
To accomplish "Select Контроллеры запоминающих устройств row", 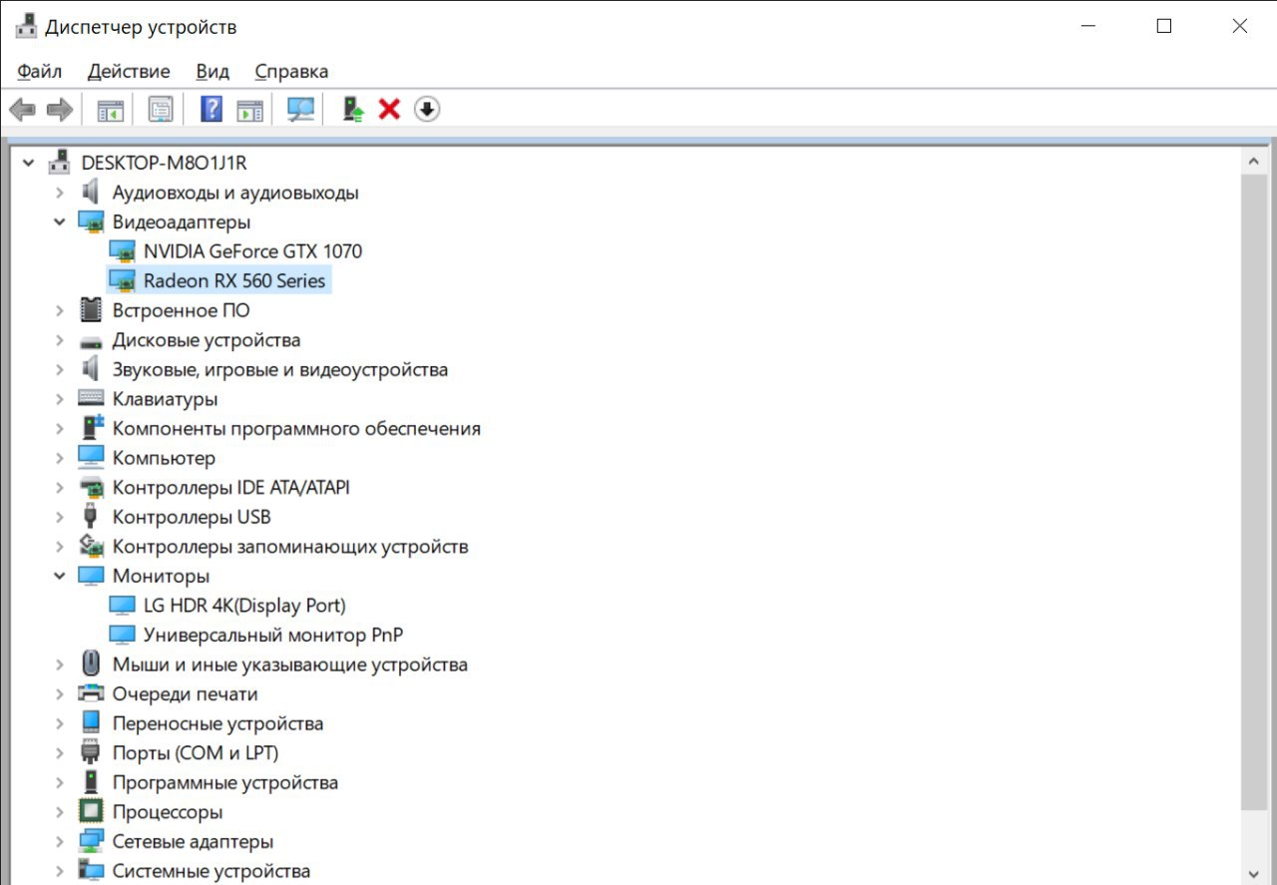I will pyautogui.click(x=290, y=547).
